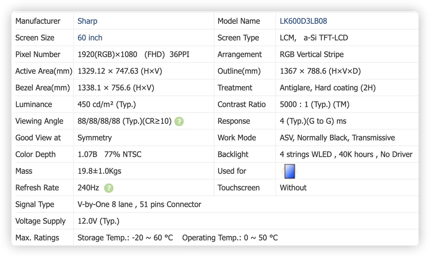This screenshot has height=257, width=430.
Task: Select the Response 4 (Typ.)(G to G) ms text
Action: tap(313, 121)
